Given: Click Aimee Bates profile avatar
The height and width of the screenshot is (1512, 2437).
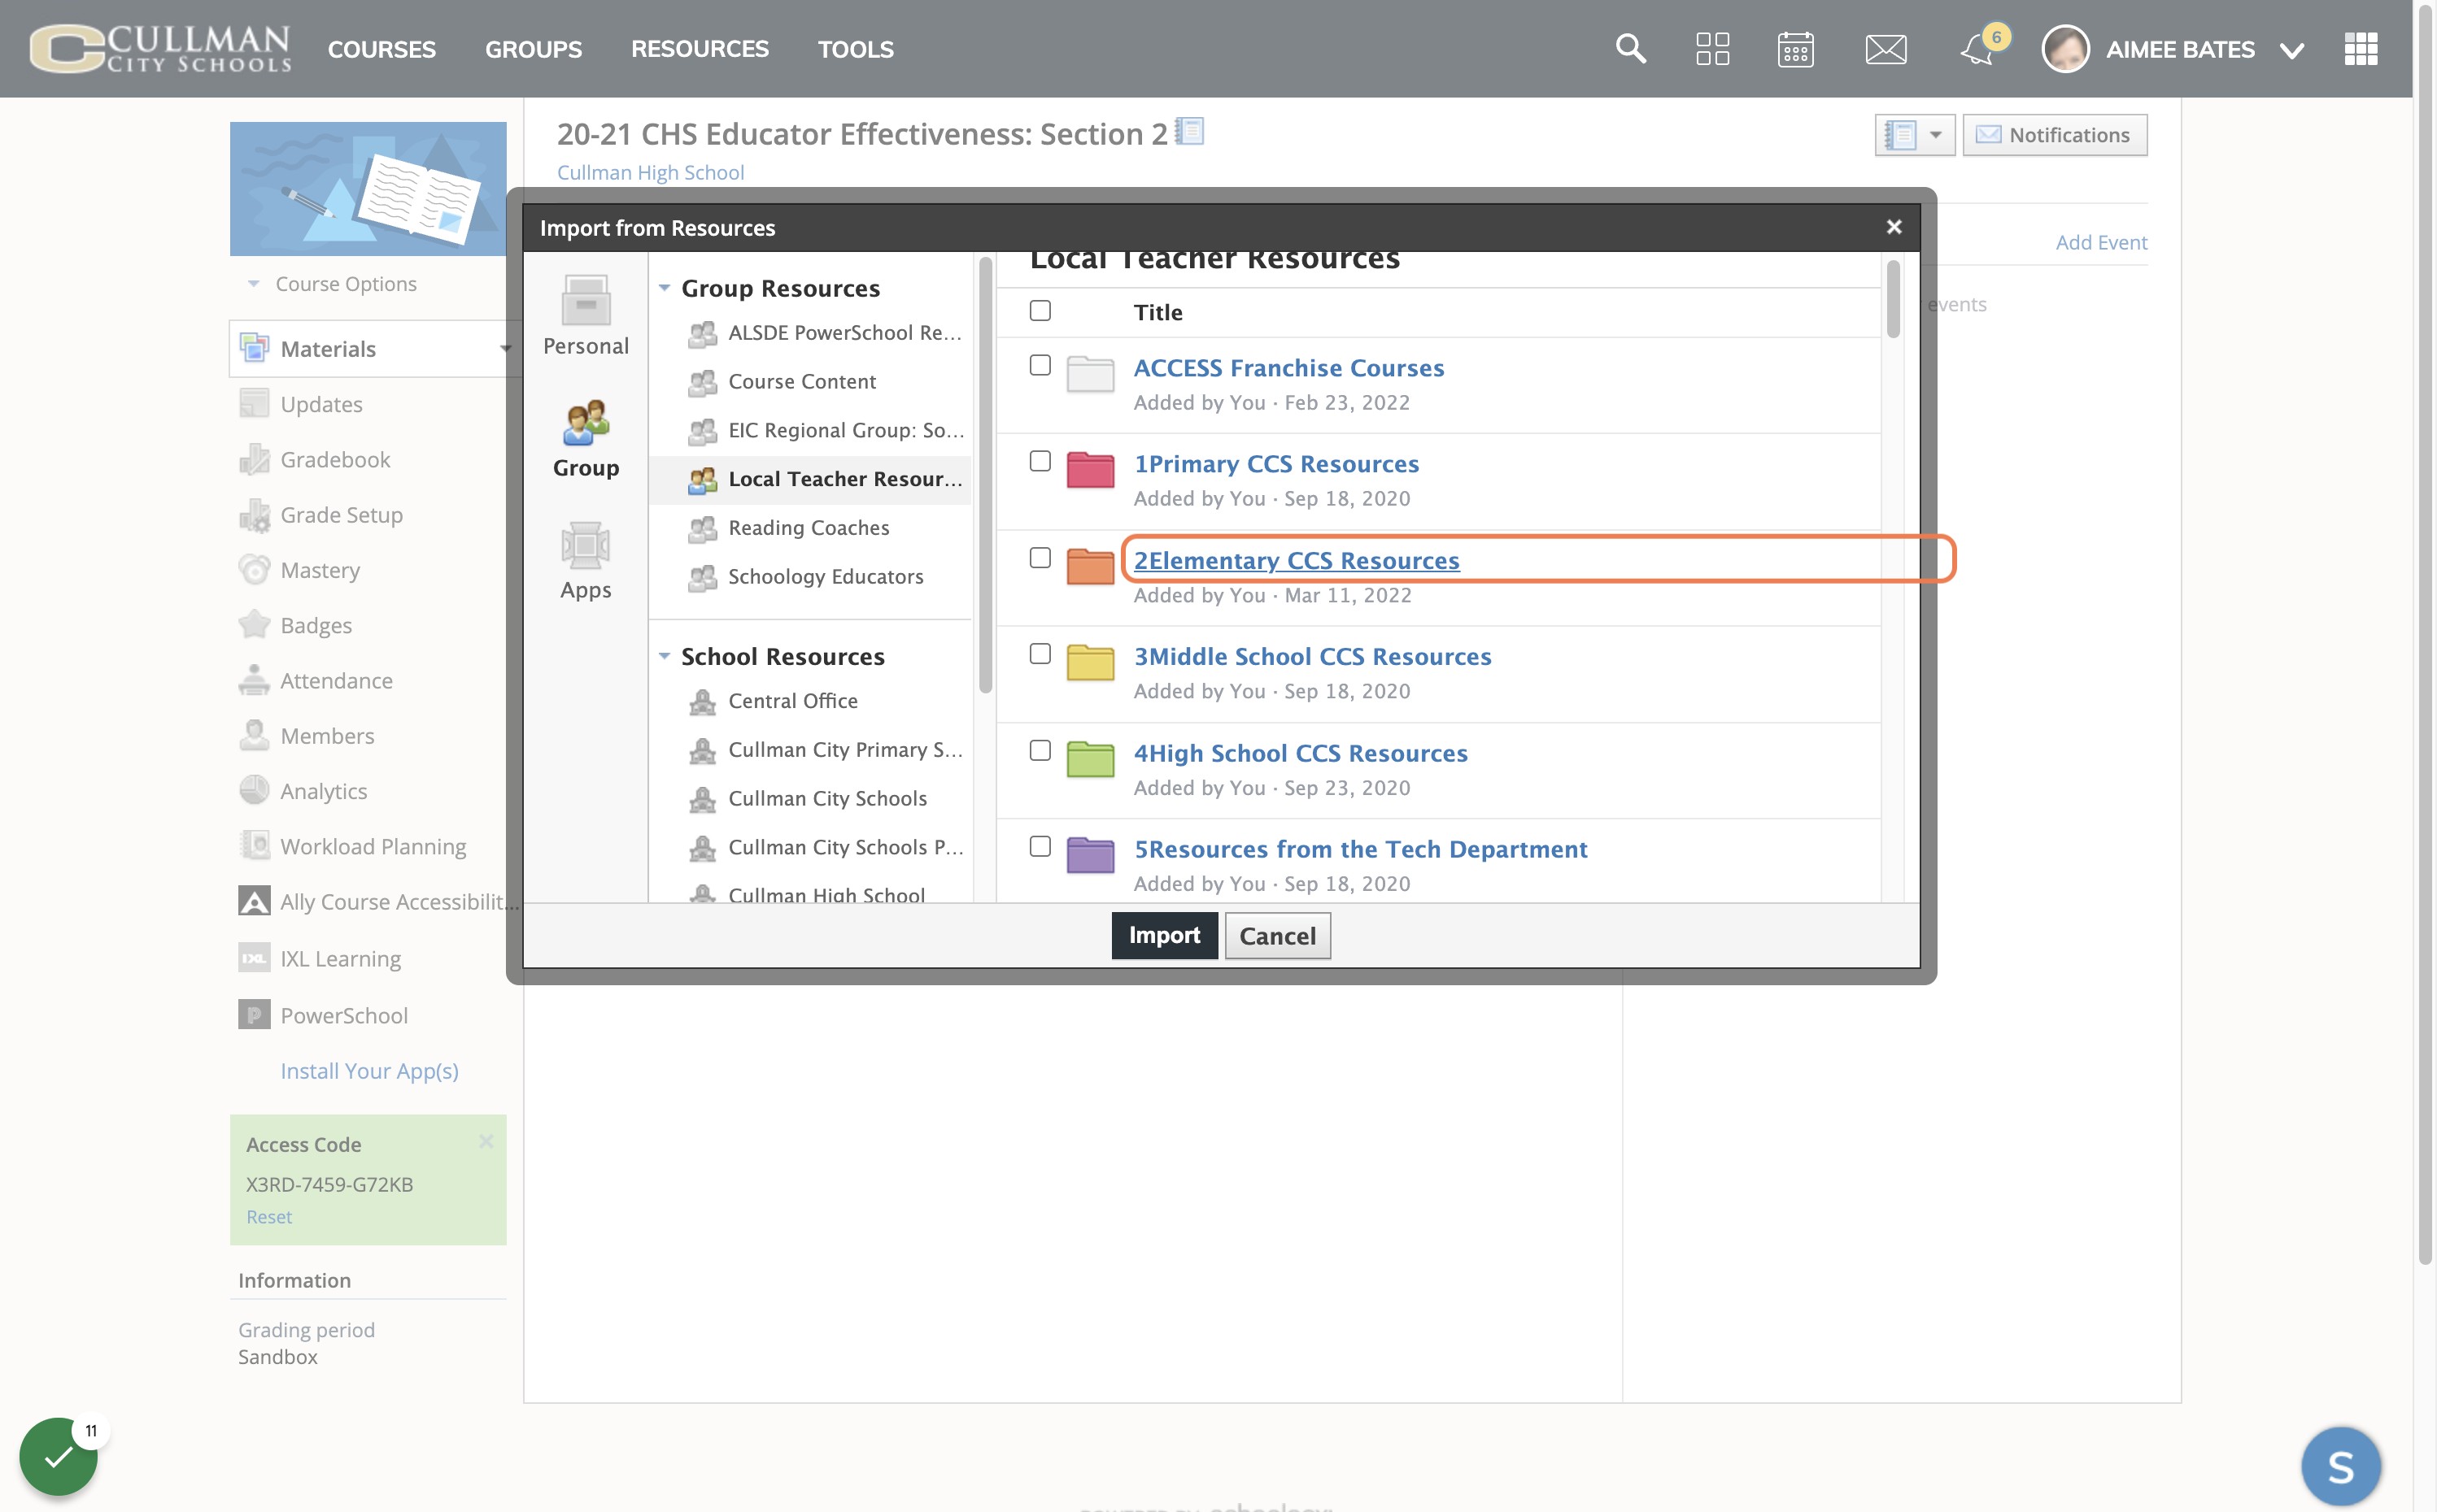Looking at the screenshot, I should click(2066, 48).
